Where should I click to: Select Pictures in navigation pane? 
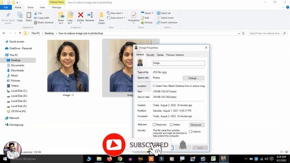coord(15,81)
